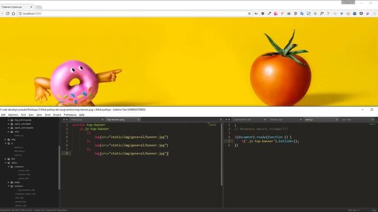Screen dimensions: 378x212
Task: Click '$(document).ready' line in main.js
Action: (263, 137)
